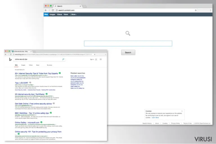
Task: Click green checkmark under Online security 101
Action: coord(19,134)
